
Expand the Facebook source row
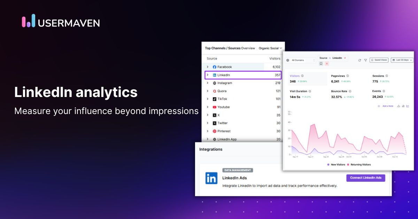[208, 67]
